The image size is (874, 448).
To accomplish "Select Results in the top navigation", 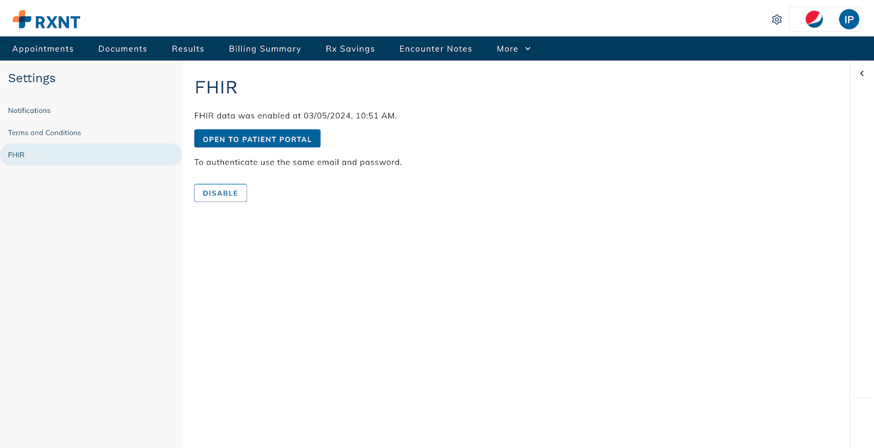I will click(188, 49).
